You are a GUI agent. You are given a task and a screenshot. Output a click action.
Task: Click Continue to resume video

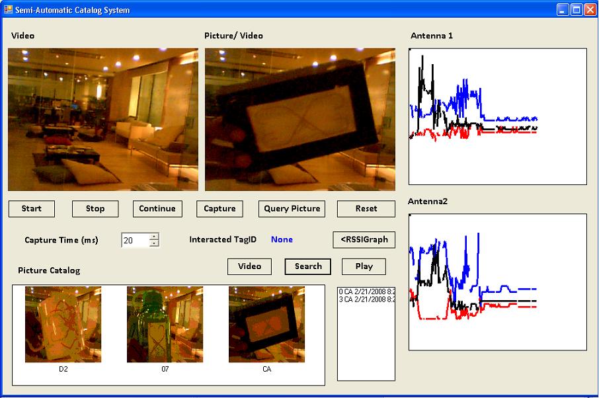pyautogui.click(x=157, y=209)
